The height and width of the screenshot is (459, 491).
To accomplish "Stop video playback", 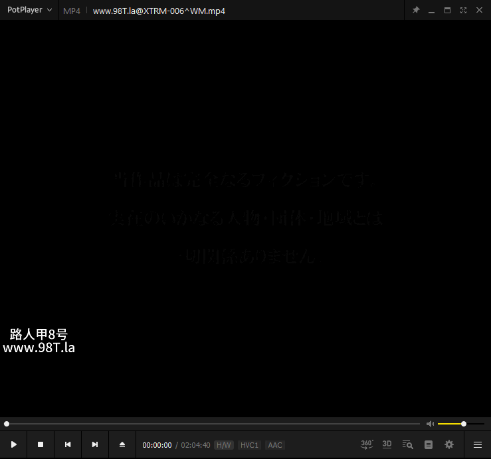I will pos(41,444).
